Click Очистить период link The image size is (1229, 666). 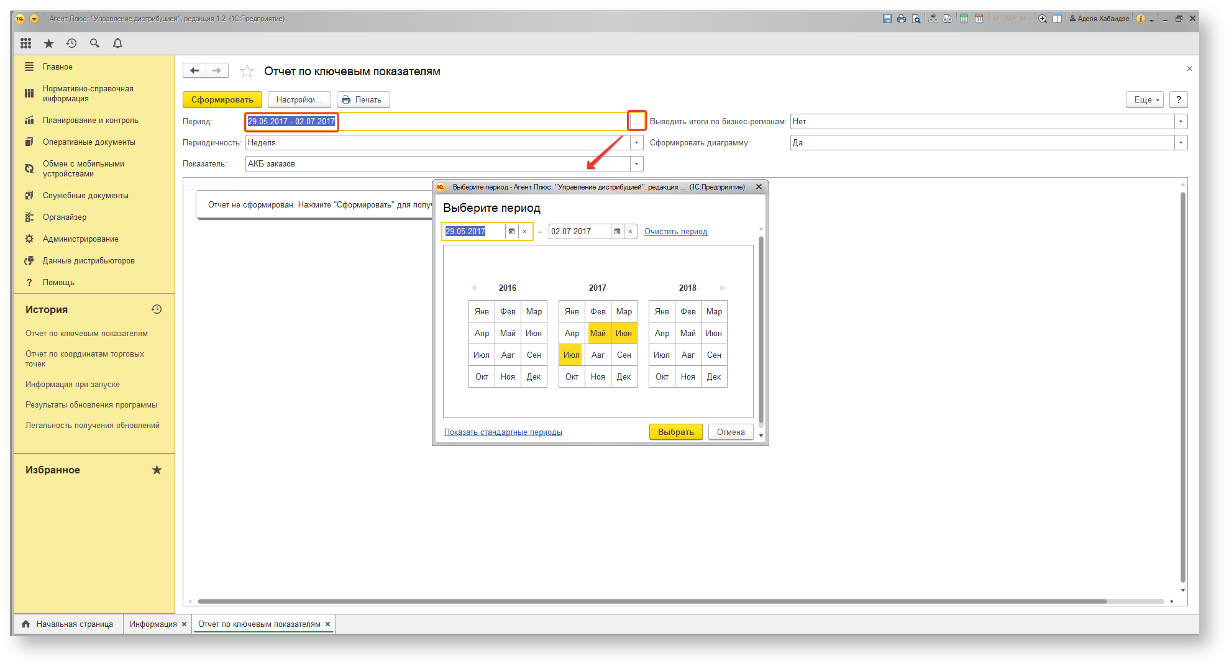click(x=675, y=231)
